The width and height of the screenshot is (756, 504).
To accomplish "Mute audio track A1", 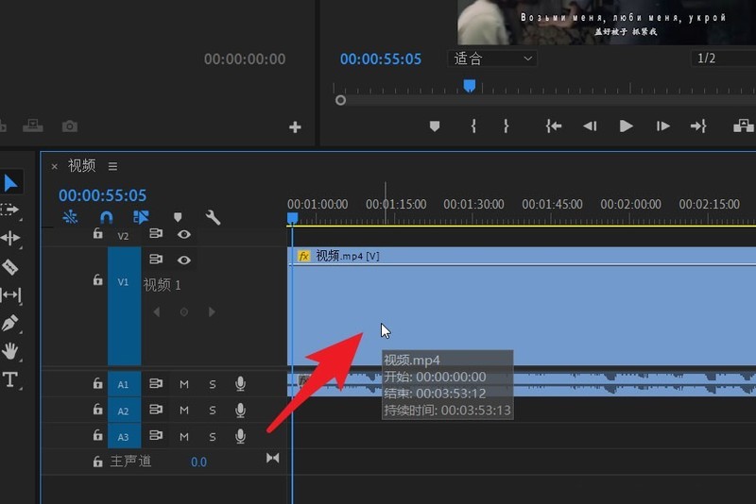I will tap(184, 384).
